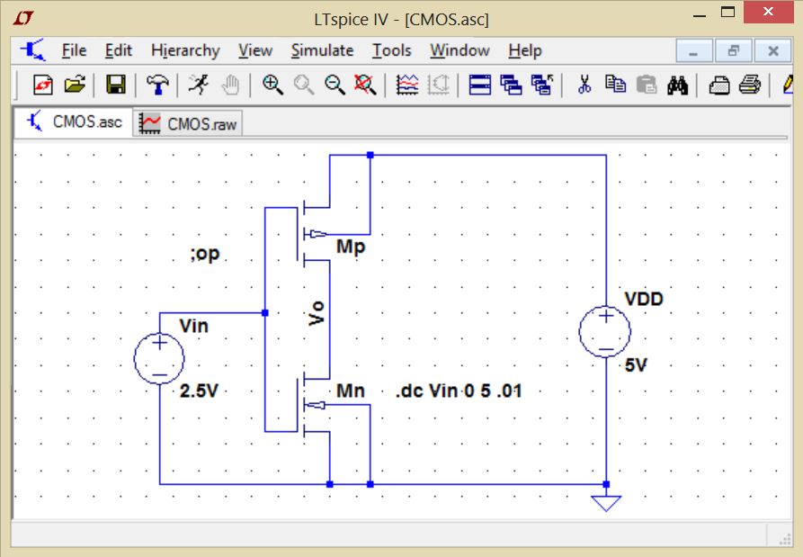Select the Vin voltage source symbol
Viewport: 803px width, 557px height.
pos(159,358)
